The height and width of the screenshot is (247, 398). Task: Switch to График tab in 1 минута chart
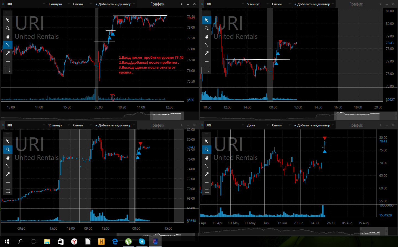point(157,4)
